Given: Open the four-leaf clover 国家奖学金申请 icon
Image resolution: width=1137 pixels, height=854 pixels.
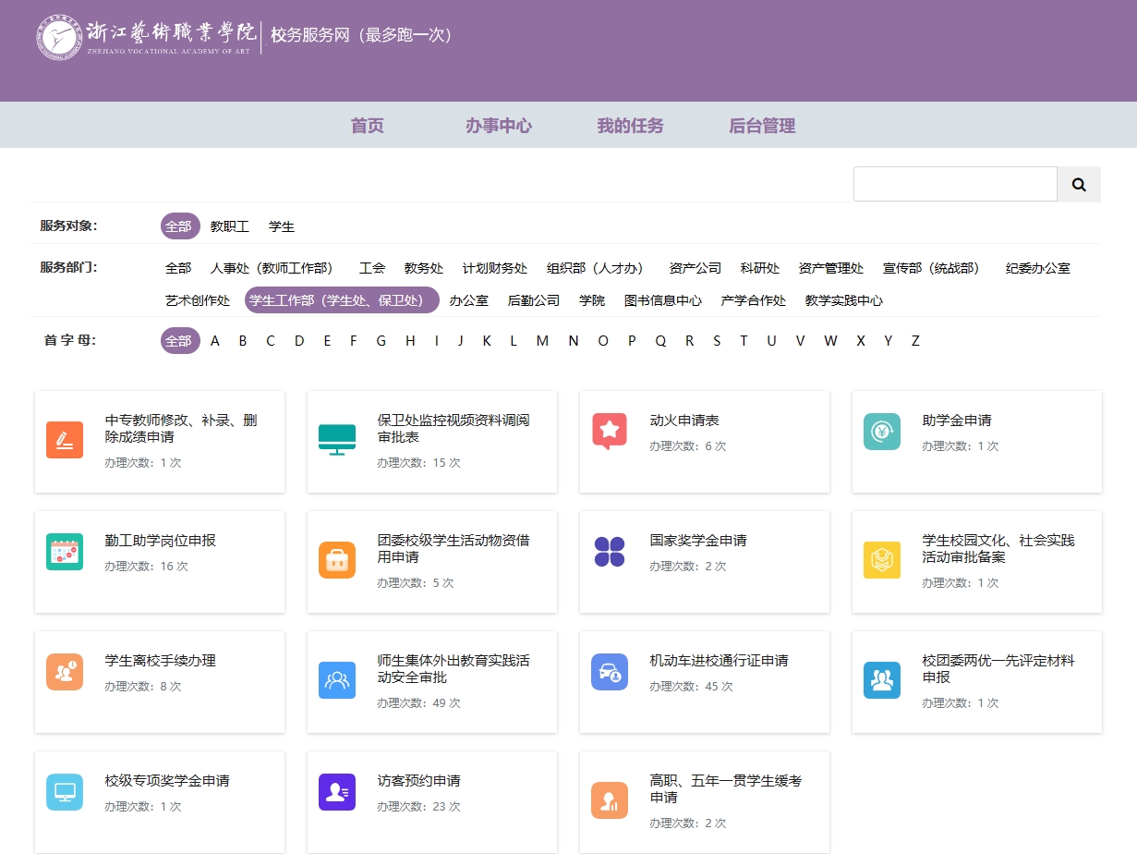Looking at the screenshot, I should 610,552.
